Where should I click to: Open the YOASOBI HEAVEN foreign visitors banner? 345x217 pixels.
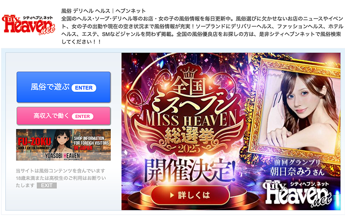coord(63,145)
